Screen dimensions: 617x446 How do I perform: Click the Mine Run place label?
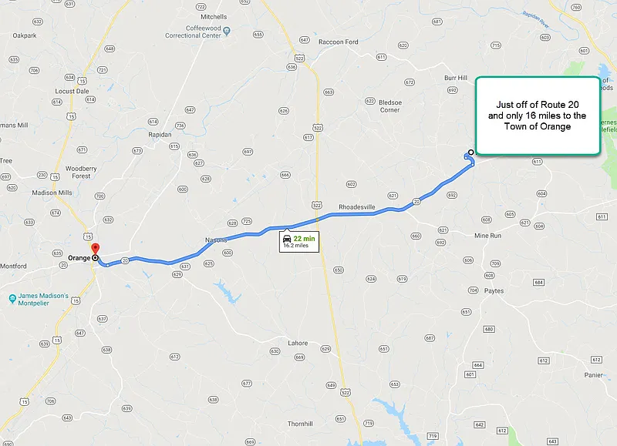pos(487,236)
